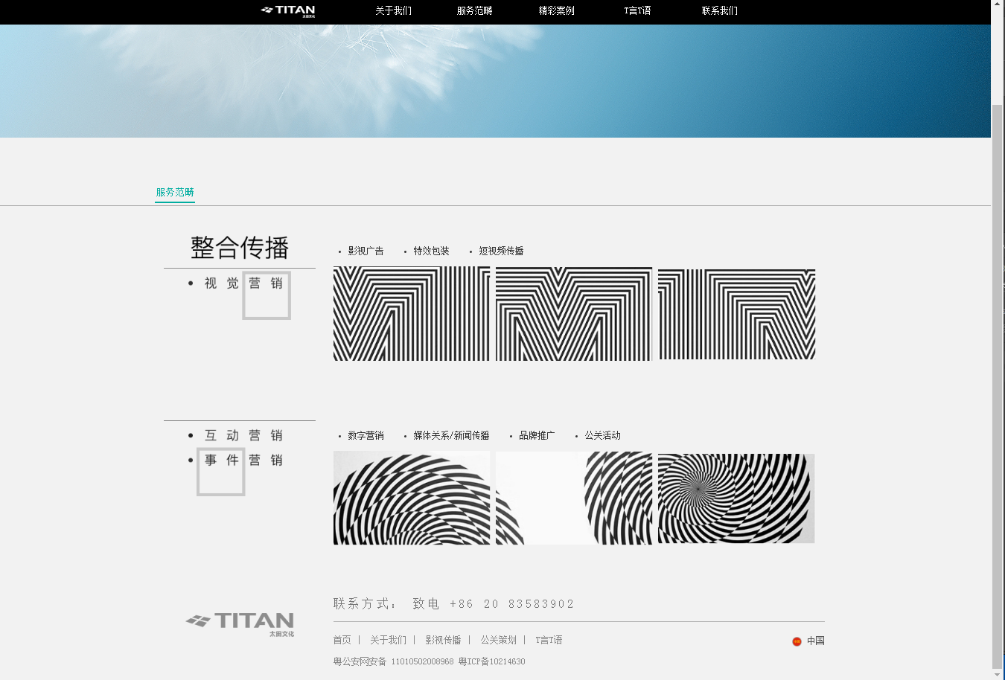Click the gray TITAN footer logo

(x=240, y=623)
